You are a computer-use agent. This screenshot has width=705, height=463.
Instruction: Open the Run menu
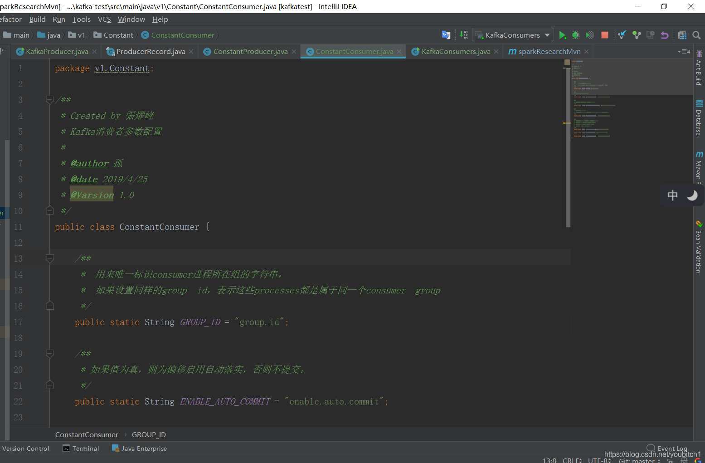[59, 19]
